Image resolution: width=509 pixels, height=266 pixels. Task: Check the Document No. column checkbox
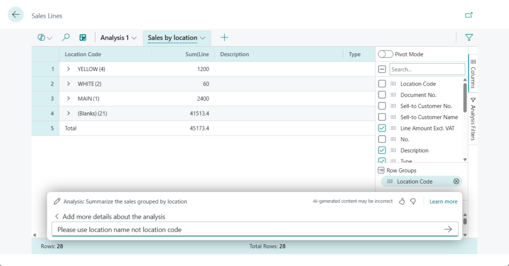(x=382, y=95)
